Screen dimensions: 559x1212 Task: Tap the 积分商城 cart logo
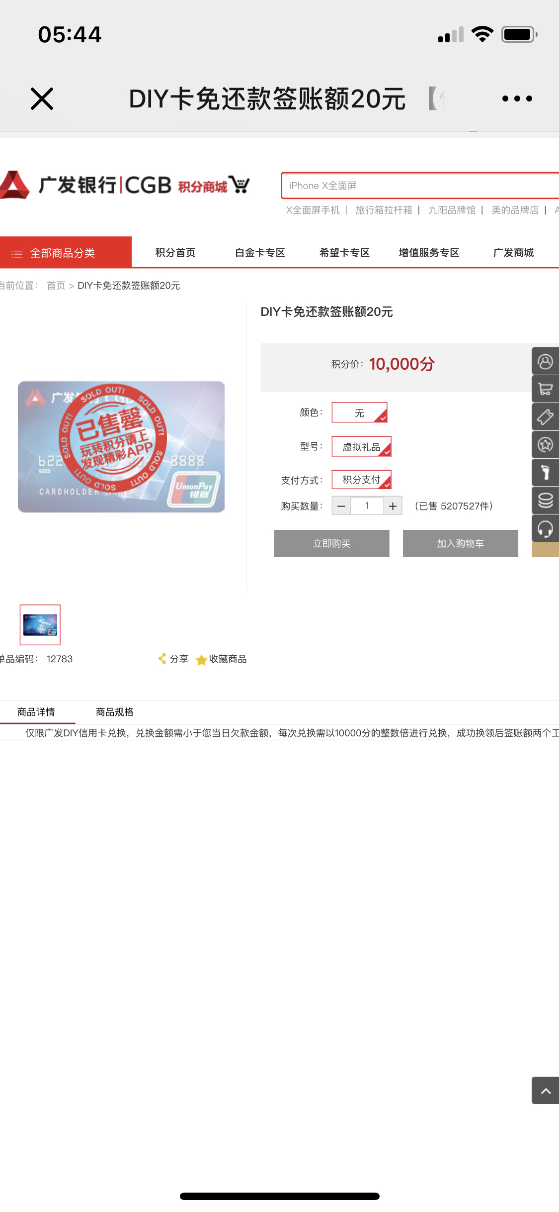(x=214, y=186)
